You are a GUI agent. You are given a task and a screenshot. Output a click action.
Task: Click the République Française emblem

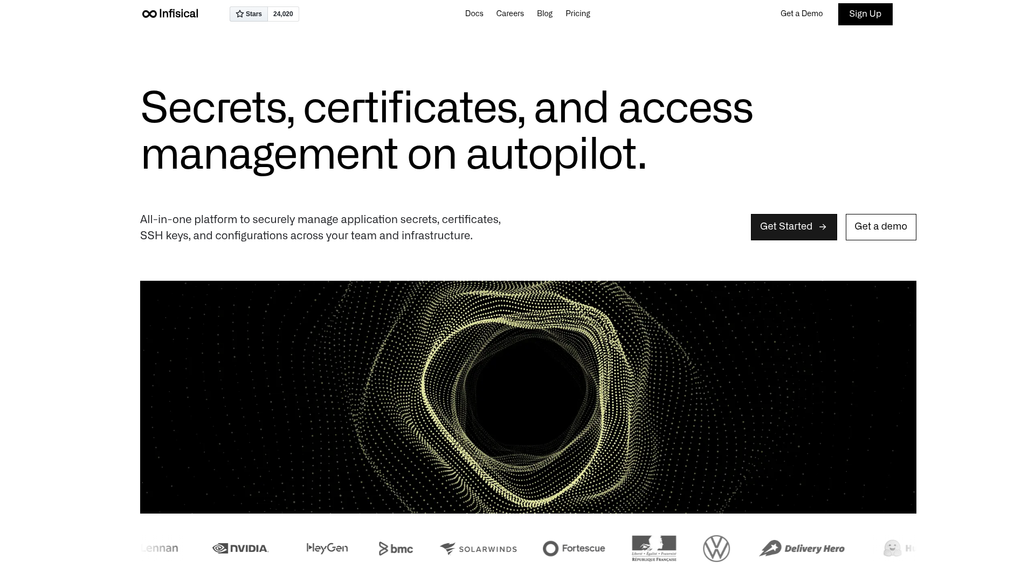point(653,548)
